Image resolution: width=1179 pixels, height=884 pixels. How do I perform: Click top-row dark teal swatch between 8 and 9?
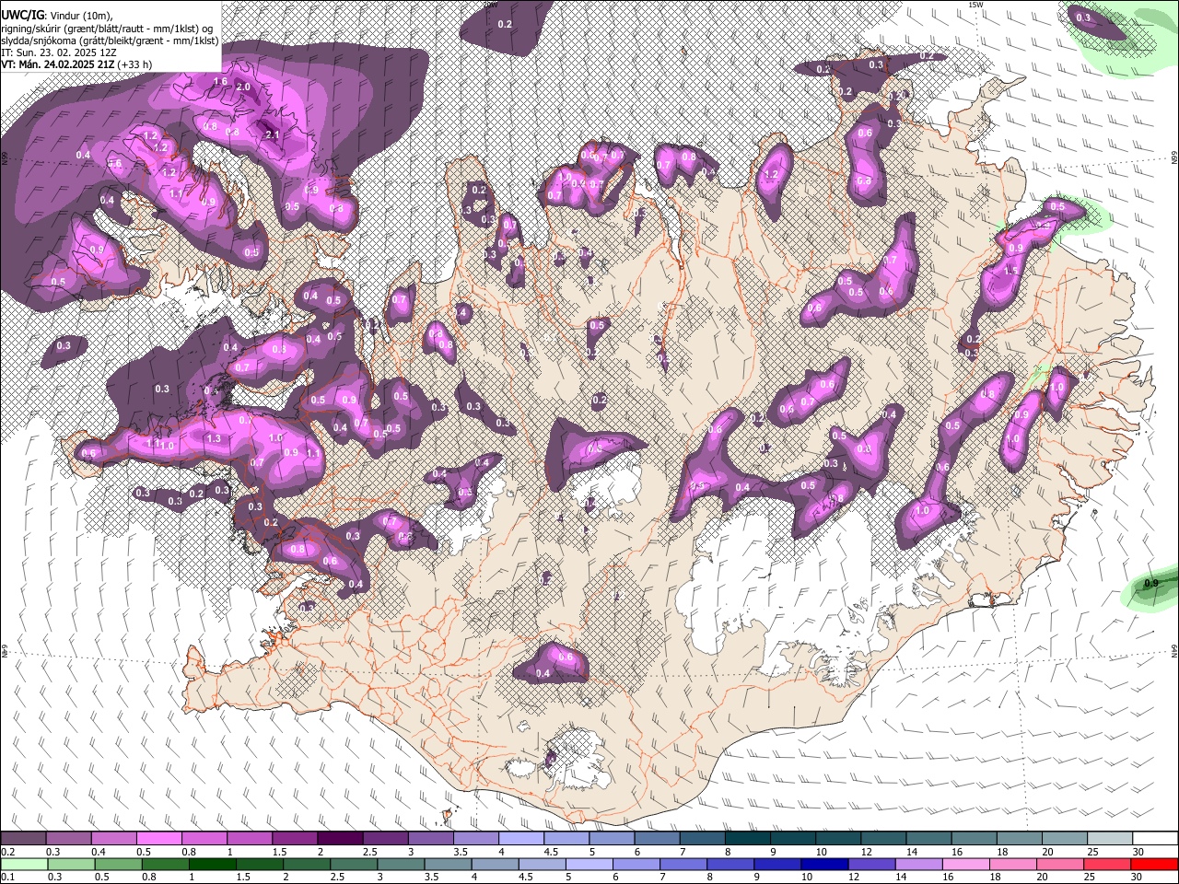tap(747, 838)
